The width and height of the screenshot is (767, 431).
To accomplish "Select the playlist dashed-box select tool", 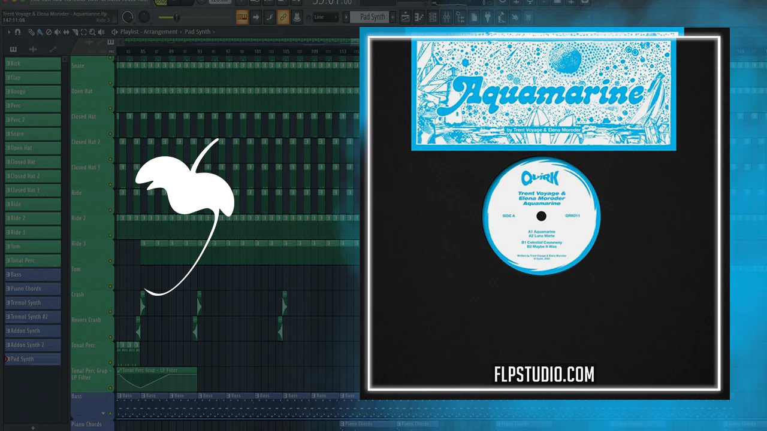I will (83, 32).
